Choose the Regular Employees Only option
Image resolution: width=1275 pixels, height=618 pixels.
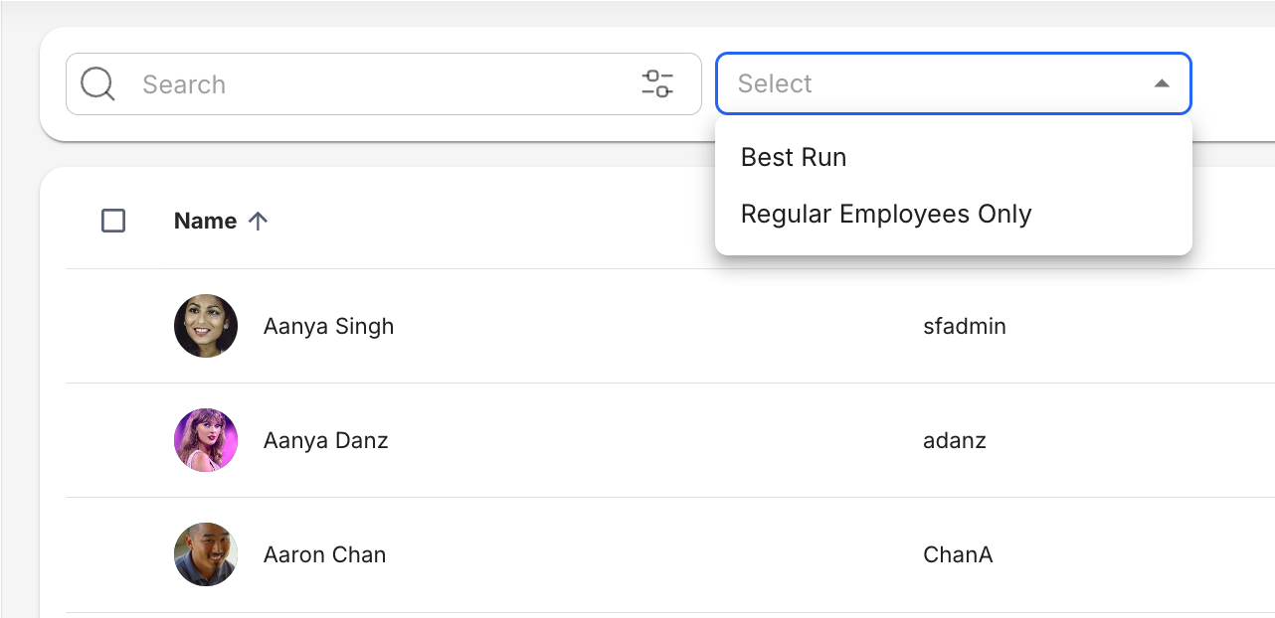(886, 214)
